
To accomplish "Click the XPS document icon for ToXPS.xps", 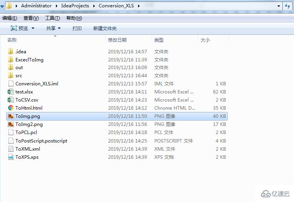I will coord(11,157).
